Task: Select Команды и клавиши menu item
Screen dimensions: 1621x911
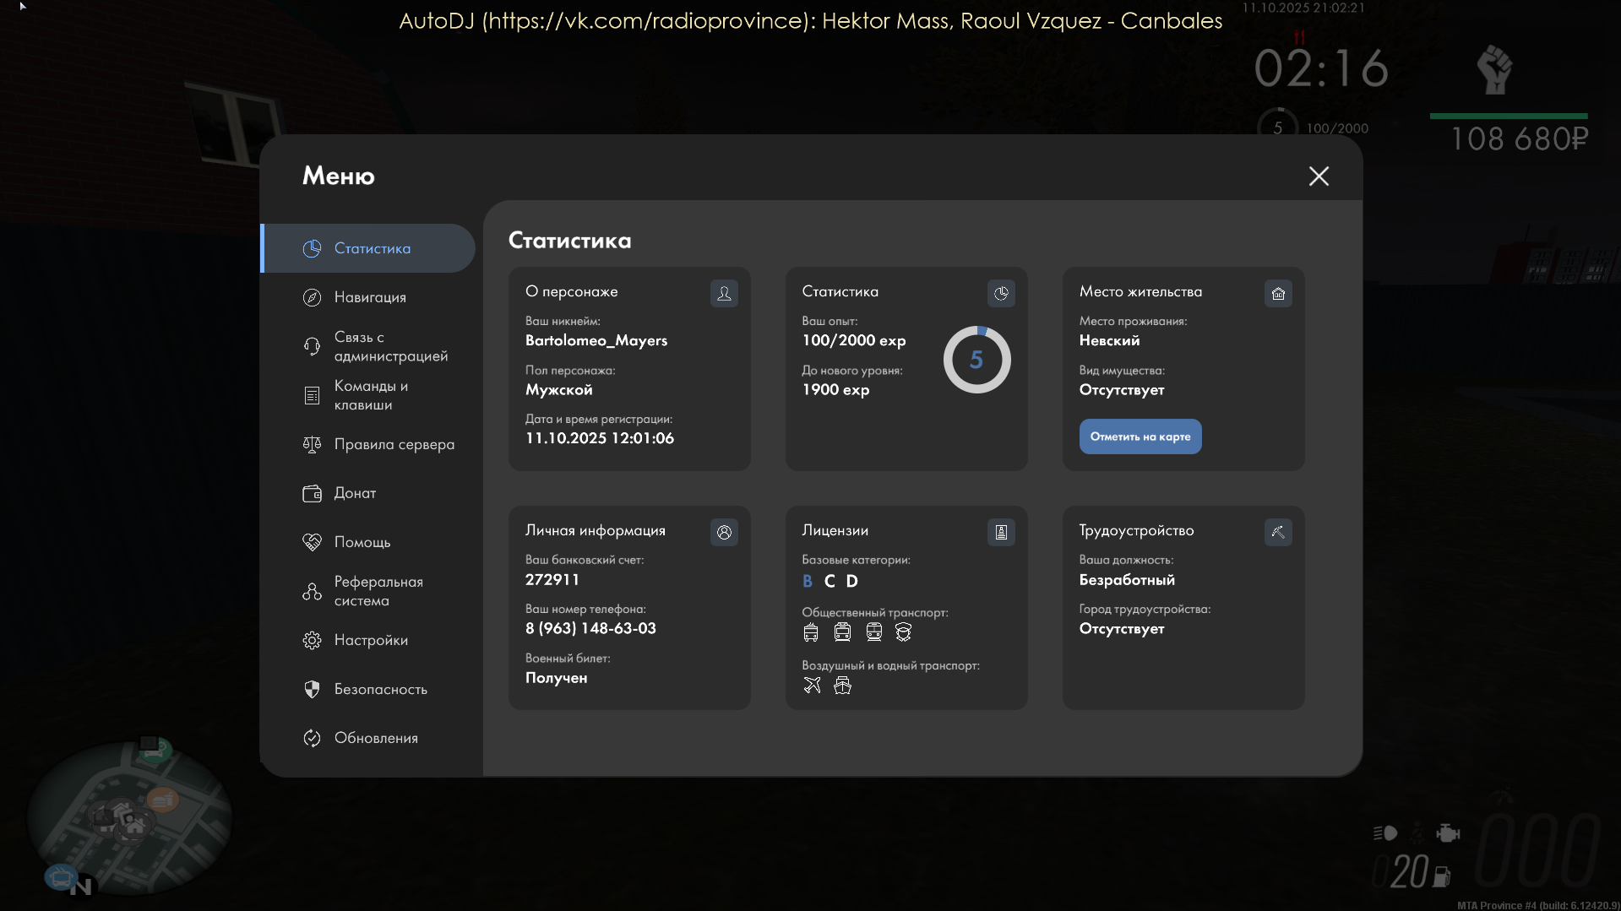Action: click(x=369, y=395)
